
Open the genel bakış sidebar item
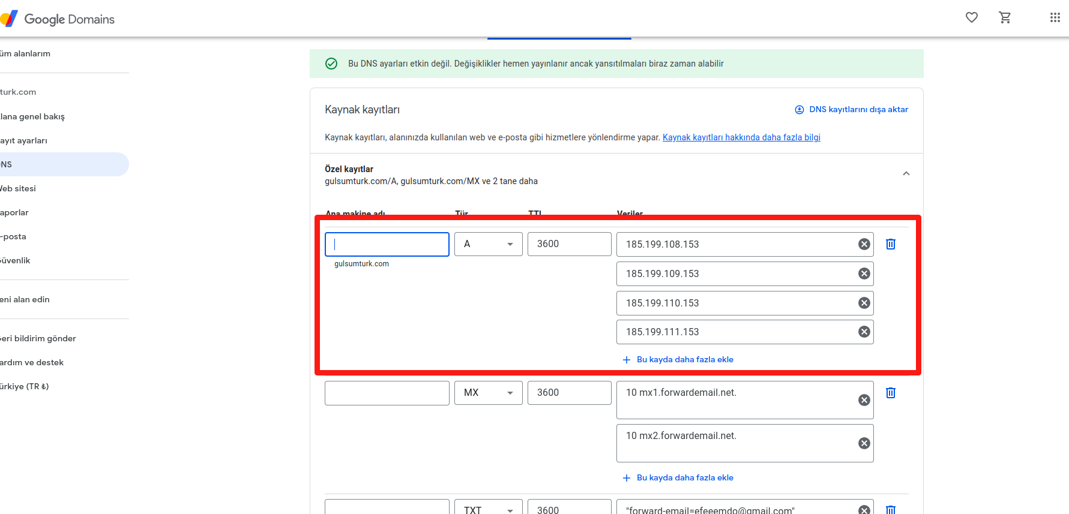pos(32,116)
